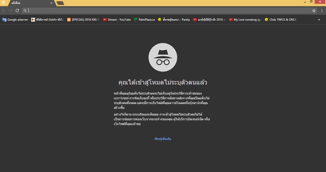Open the Google Translate bookmark
This screenshot has height=172, width=326.
click(x=15, y=20)
